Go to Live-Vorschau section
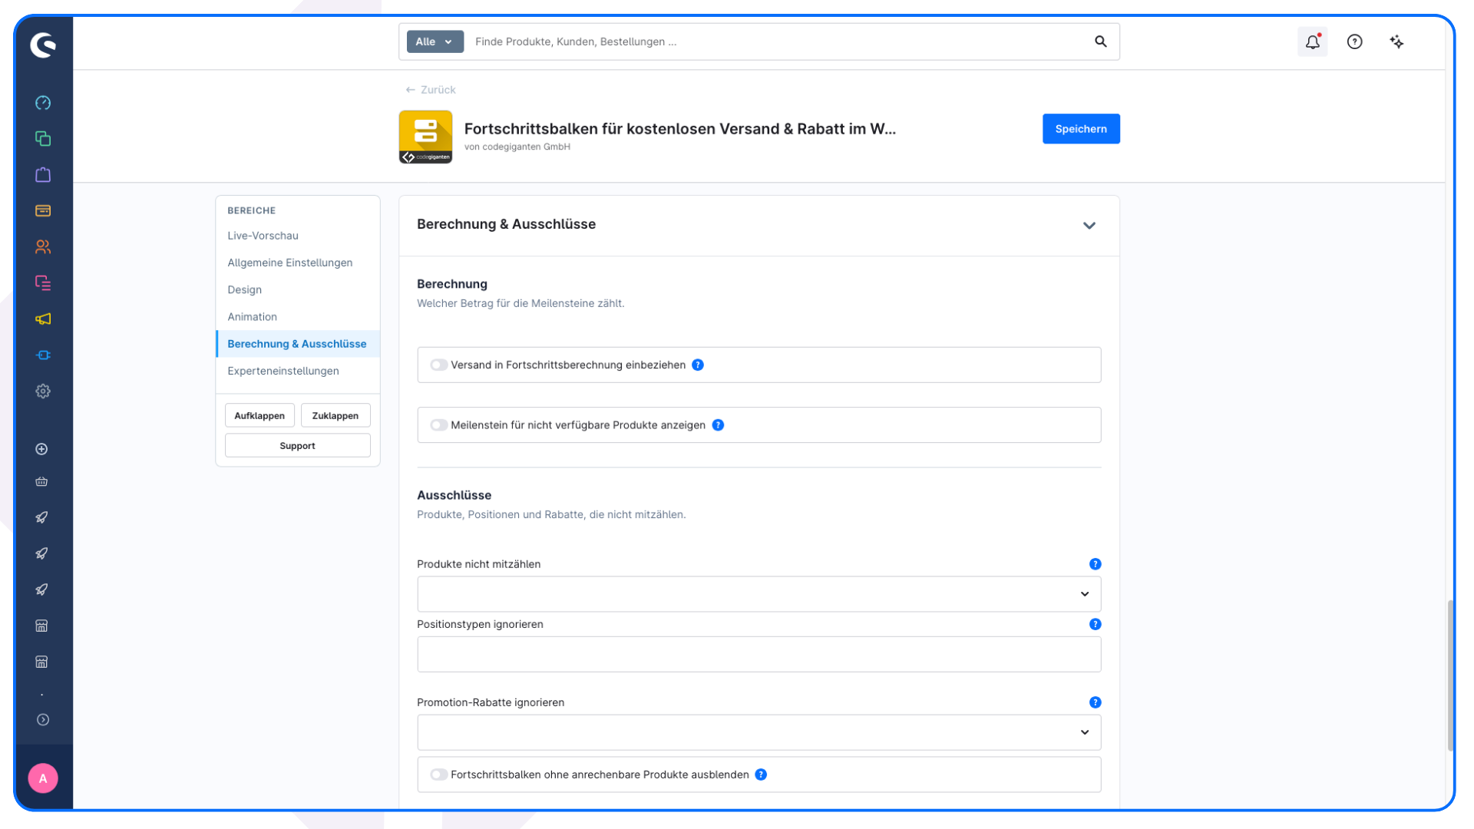This screenshot has width=1474, height=829. [x=263, y=236]
